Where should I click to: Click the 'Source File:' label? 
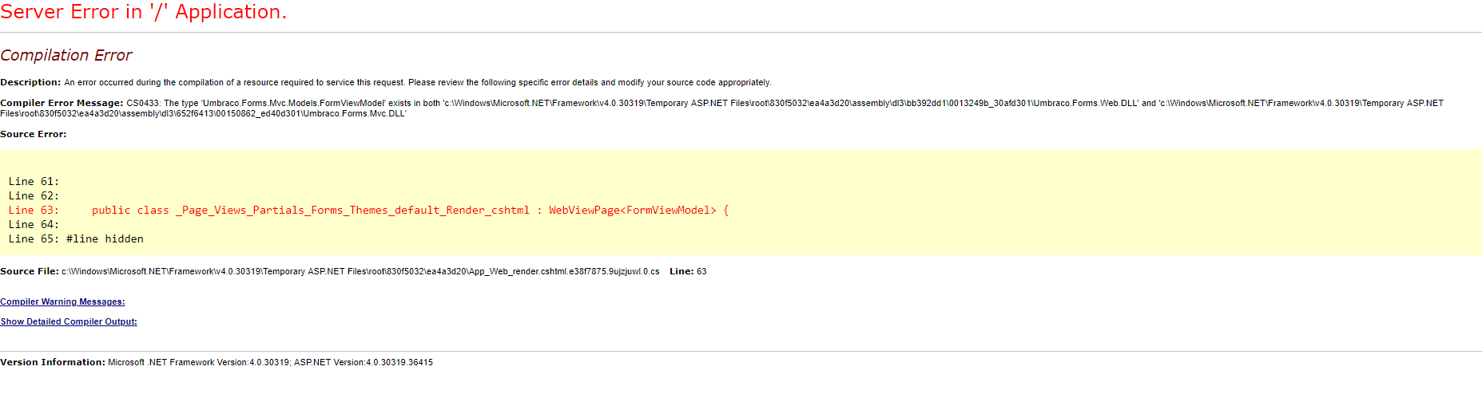(30, 271)
